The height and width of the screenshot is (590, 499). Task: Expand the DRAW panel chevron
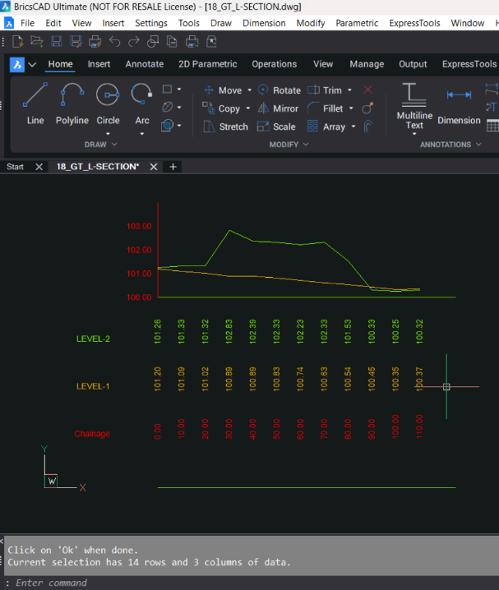114,145
